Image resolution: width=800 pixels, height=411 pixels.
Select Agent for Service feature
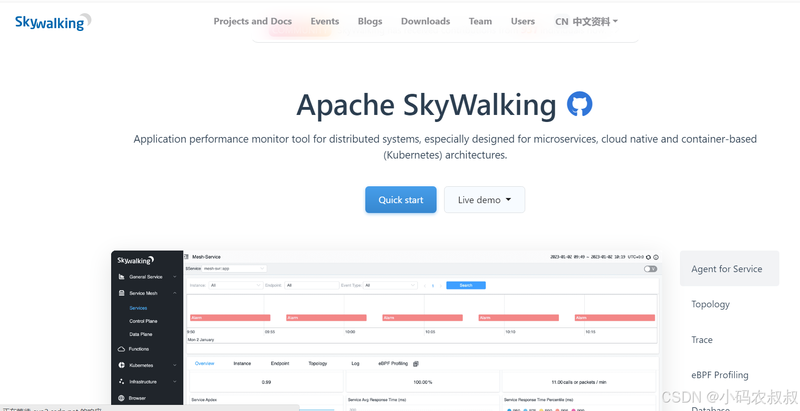tap(730, 268)
